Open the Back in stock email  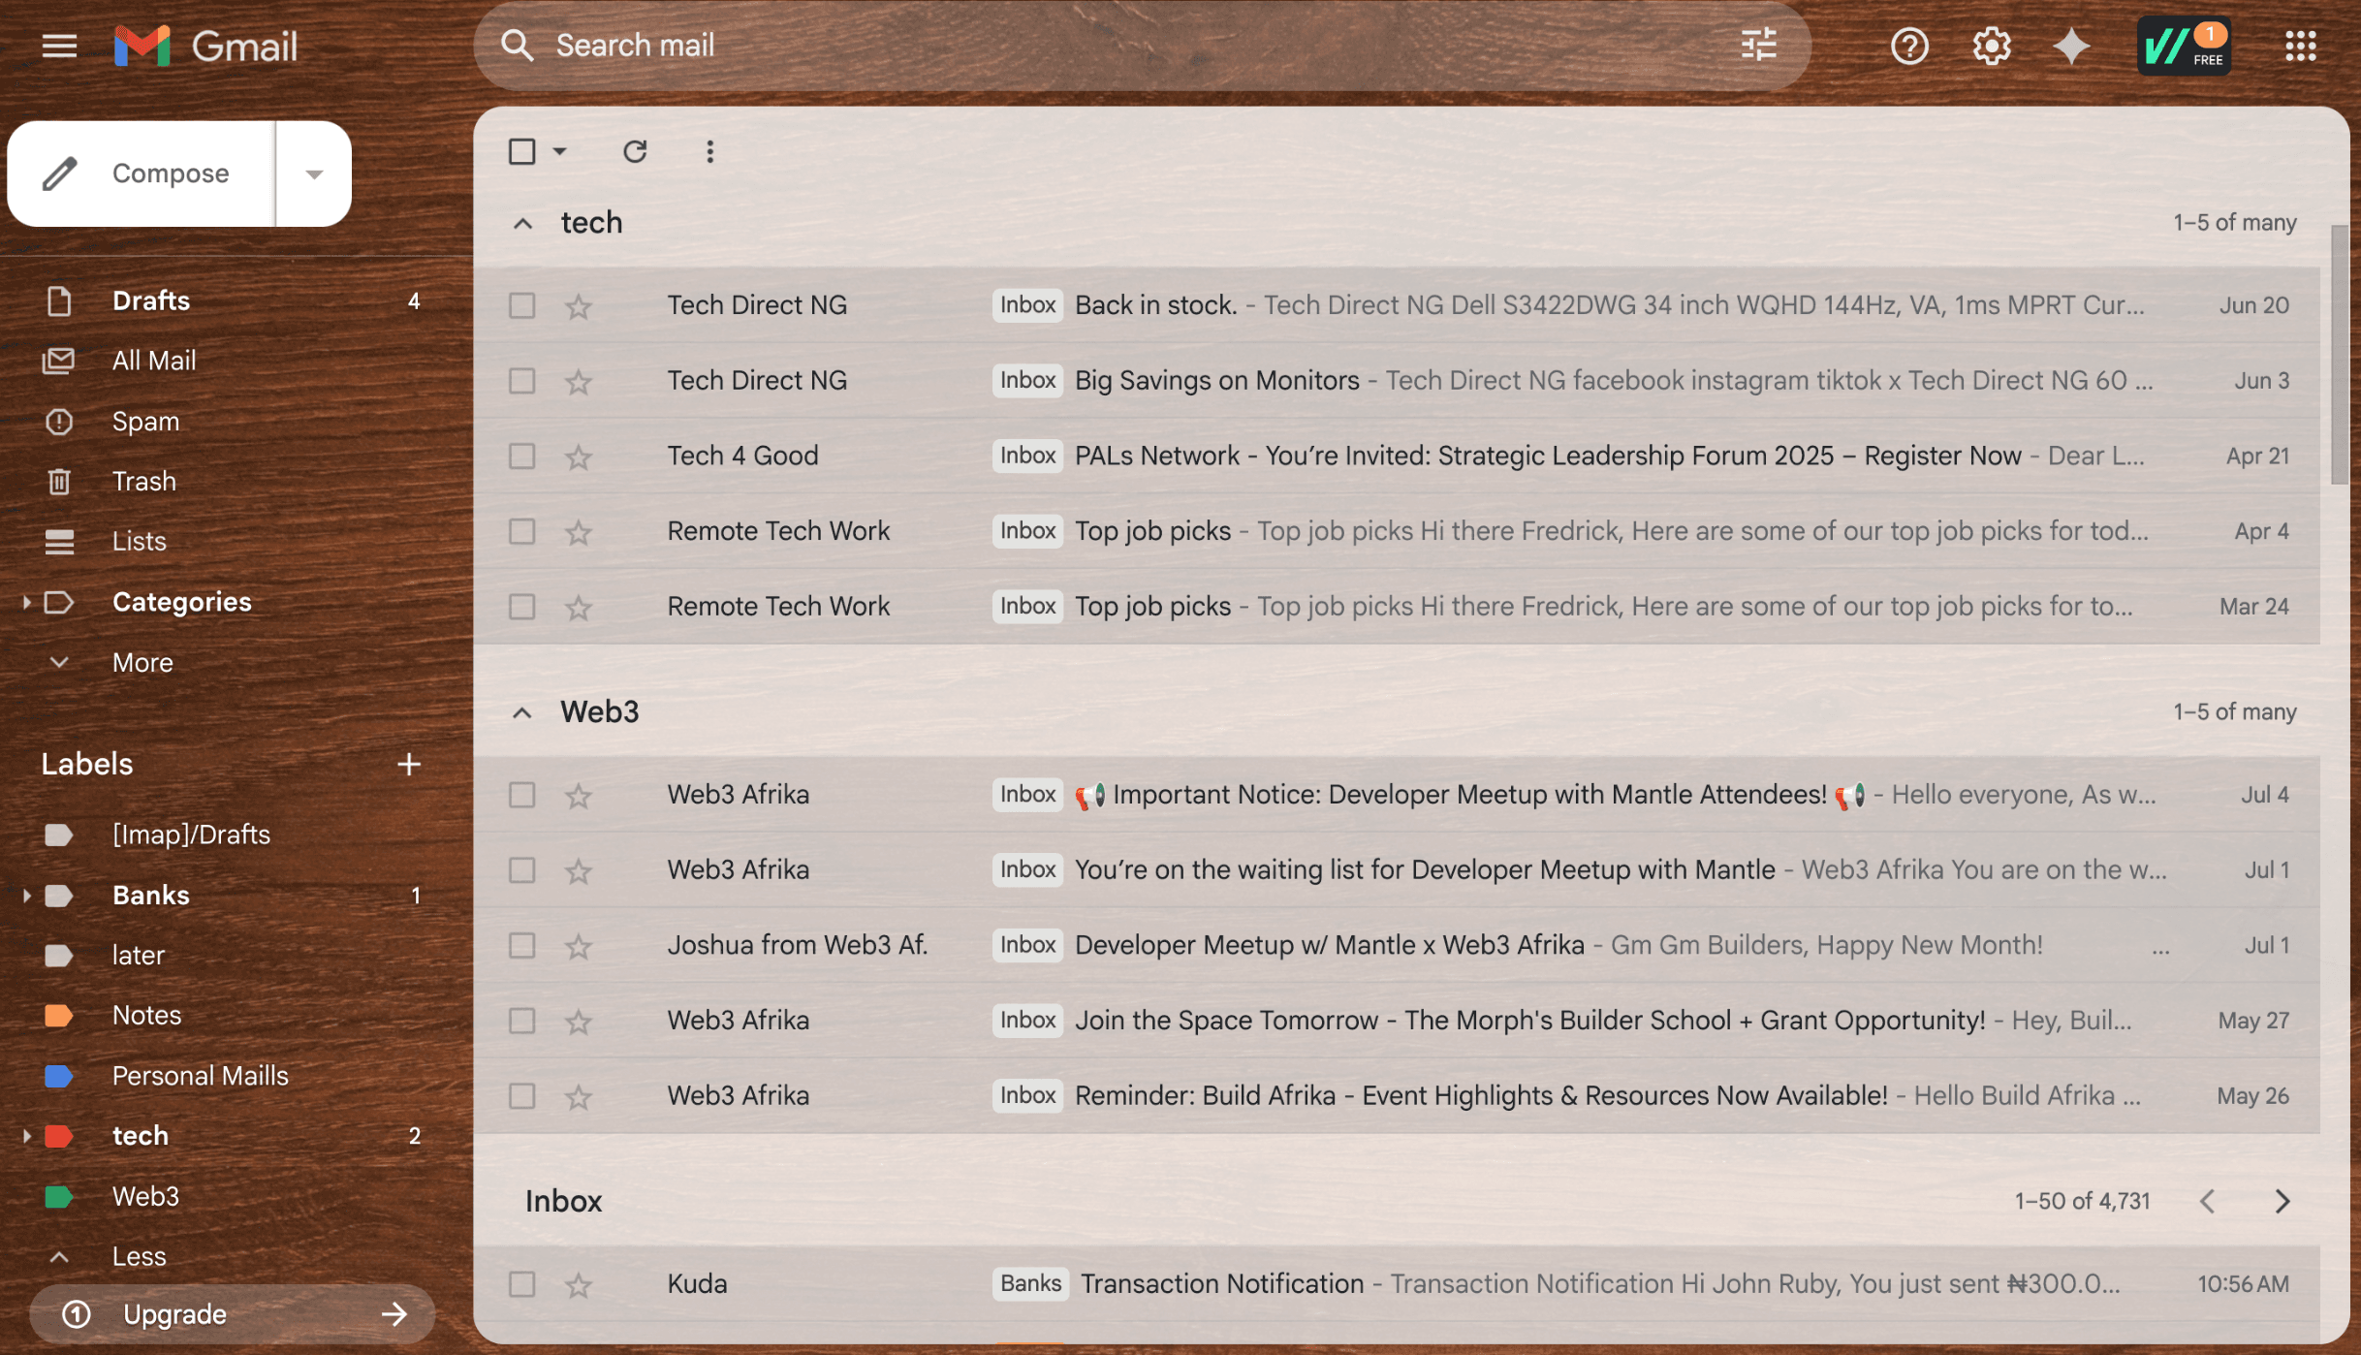[1396, 305]
